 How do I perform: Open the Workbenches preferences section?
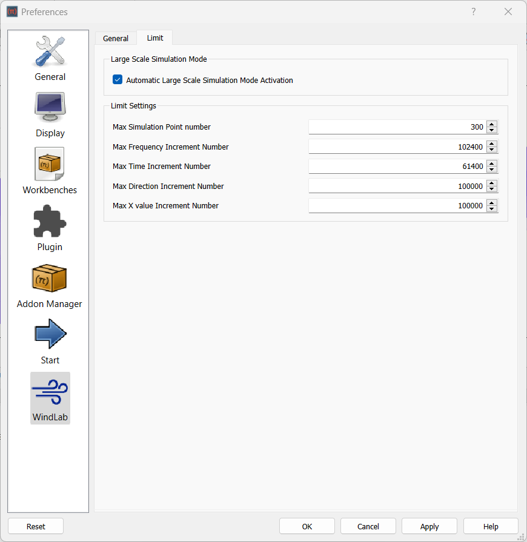pos(50,165)
